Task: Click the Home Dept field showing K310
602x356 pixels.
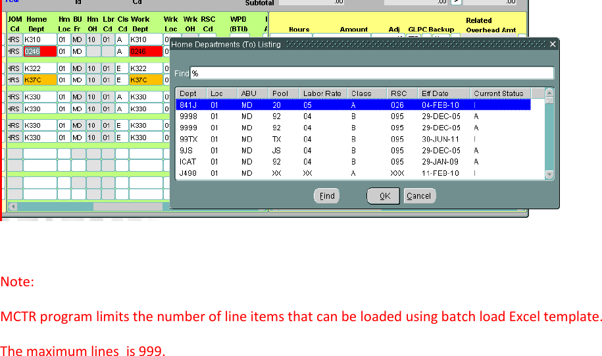Action: (x=40, y=39)
